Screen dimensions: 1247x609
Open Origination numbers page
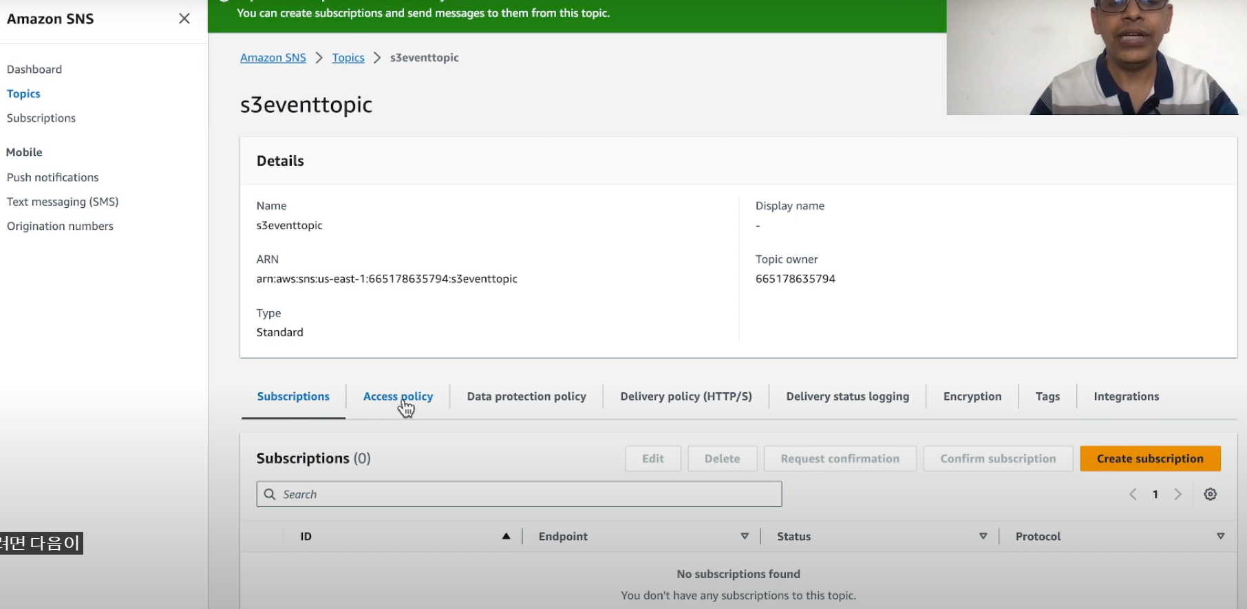point(60,226)
